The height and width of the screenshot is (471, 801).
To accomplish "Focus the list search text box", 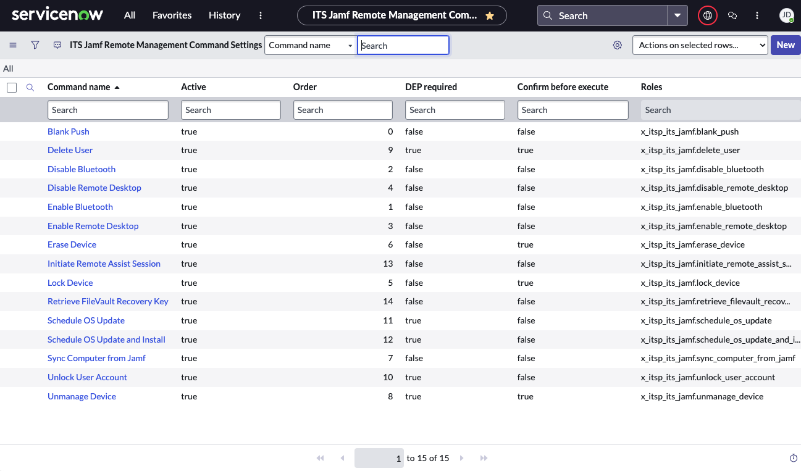I will 403,45.
